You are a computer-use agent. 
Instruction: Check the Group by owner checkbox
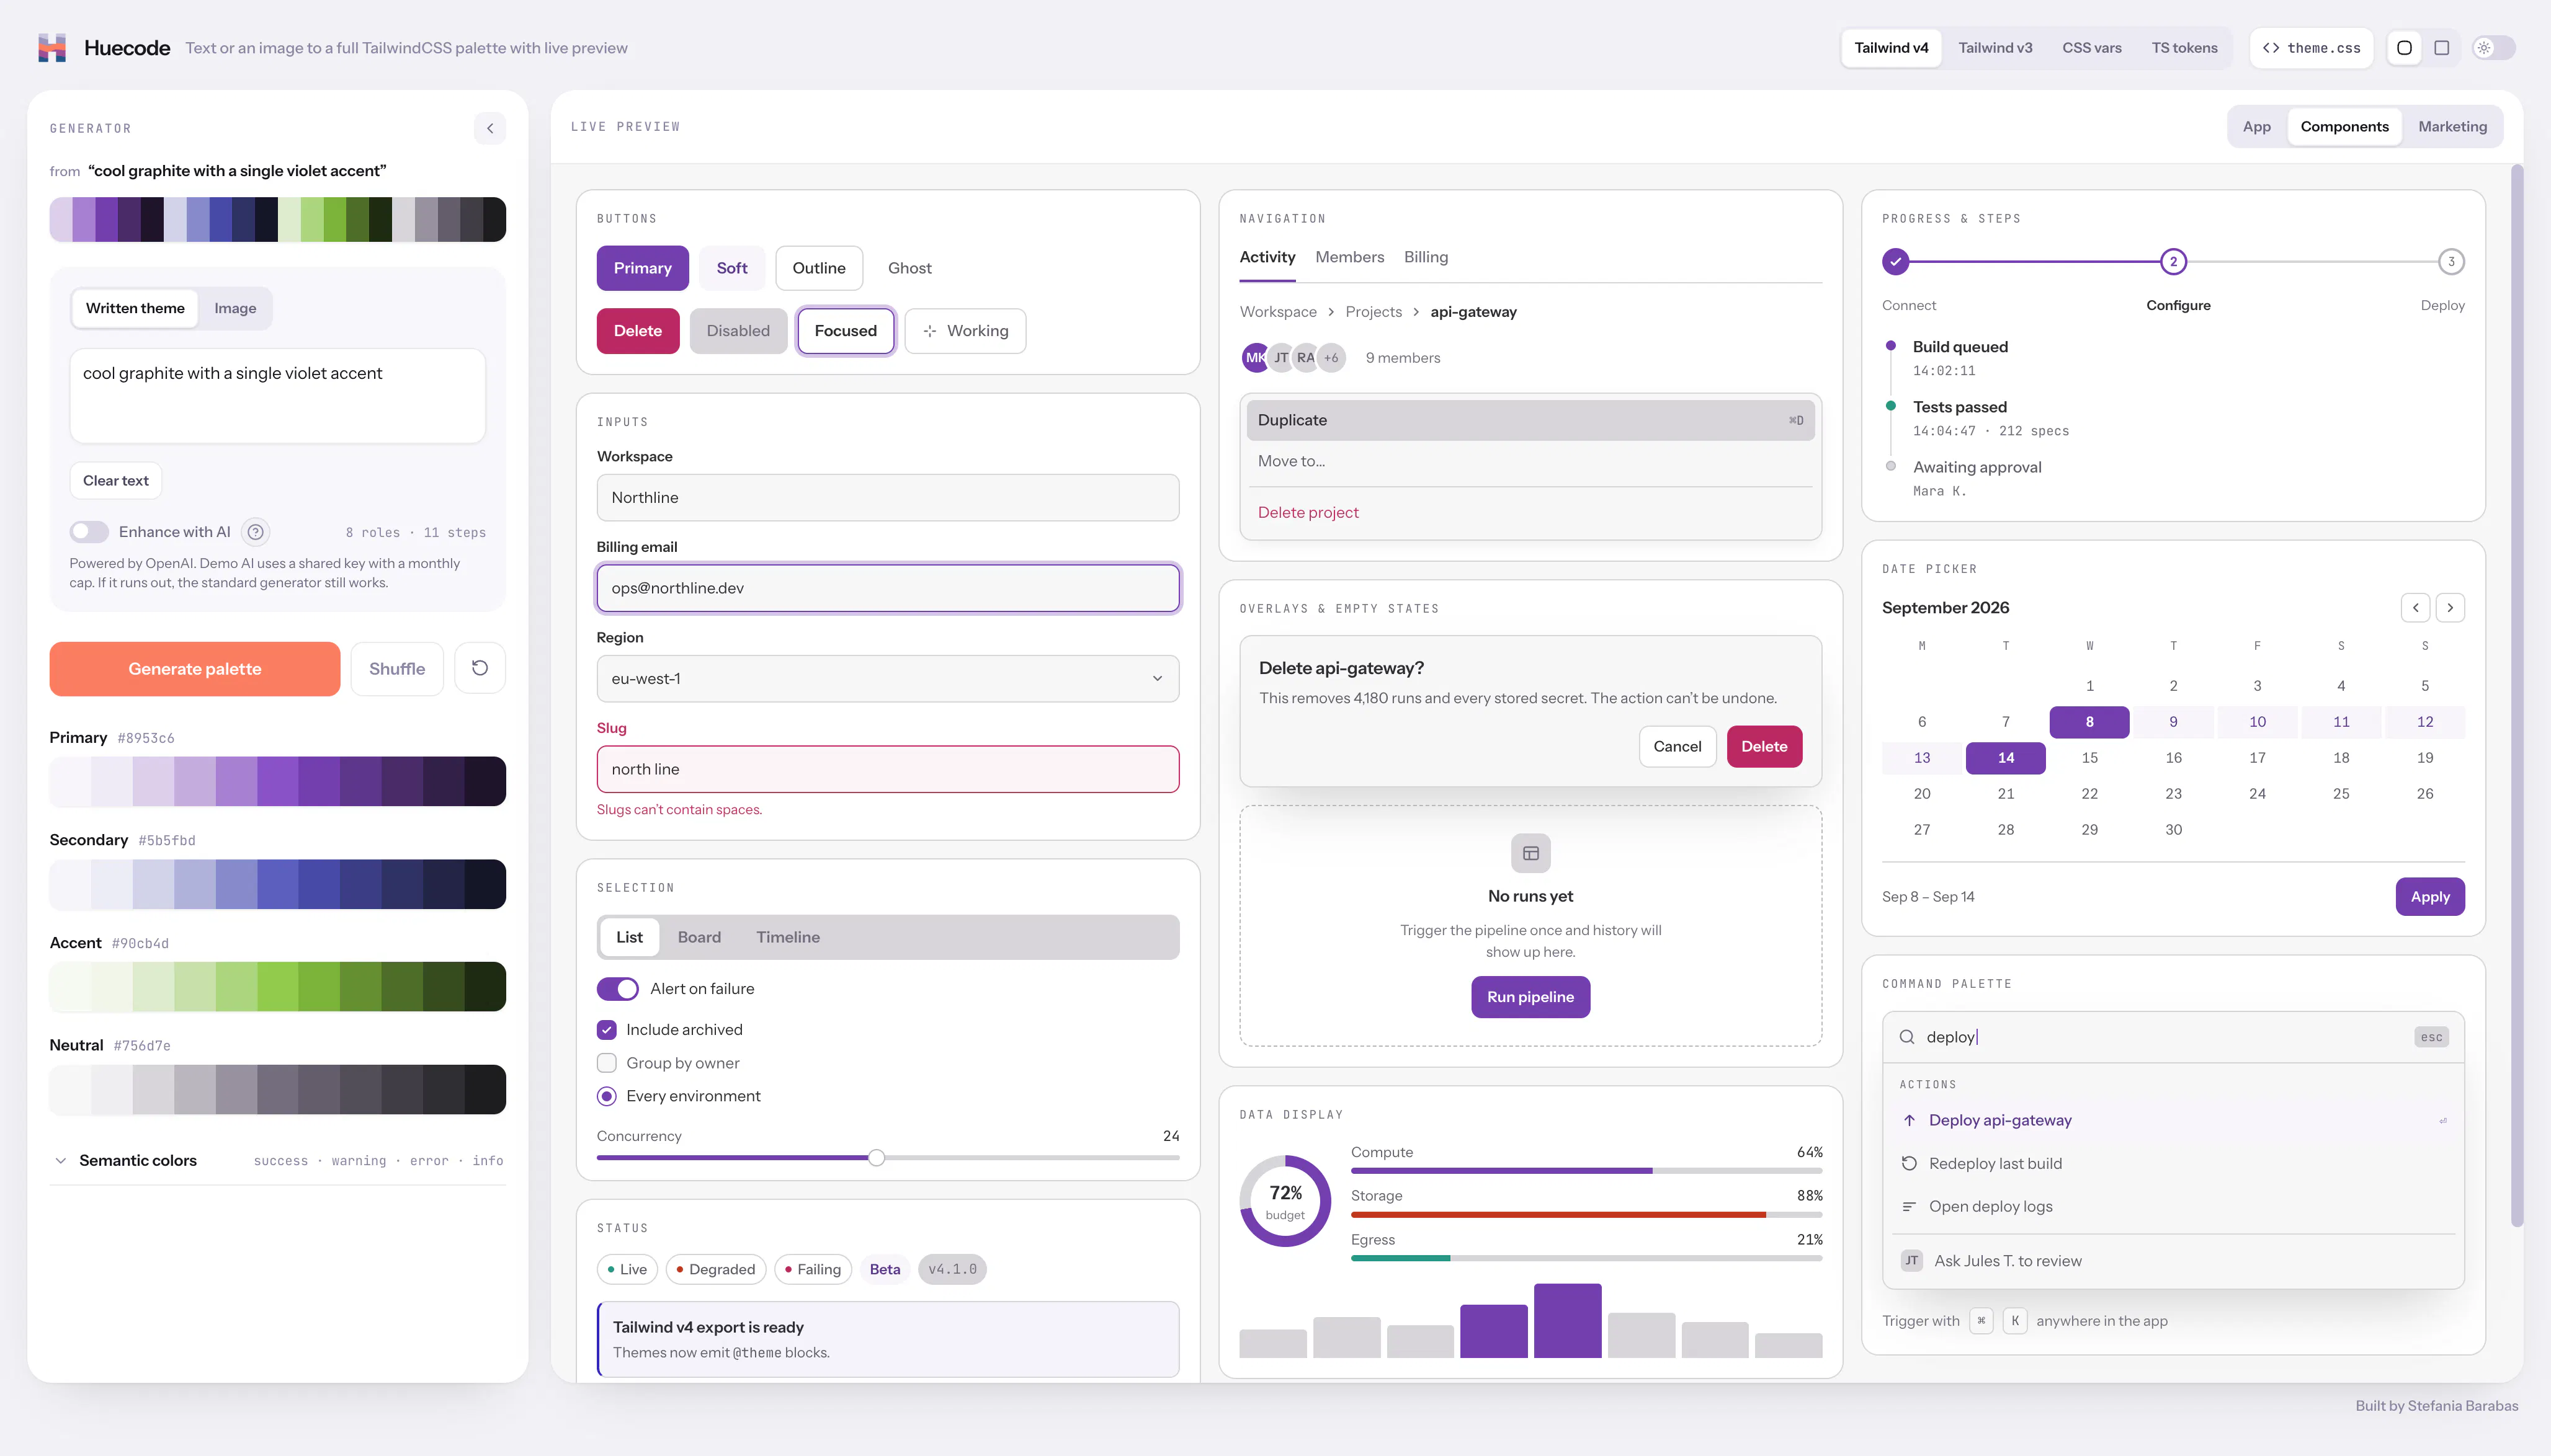coord(606,1063)
